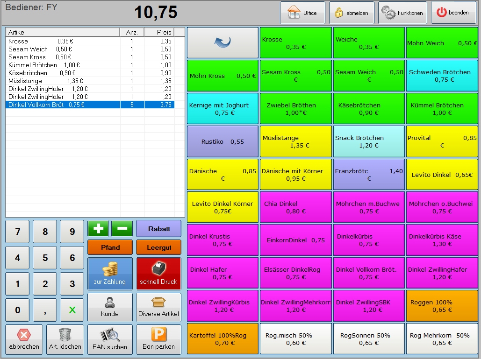Click the abmelden lock button
This screenshot has height=359, width=481.
pos(352,13)
